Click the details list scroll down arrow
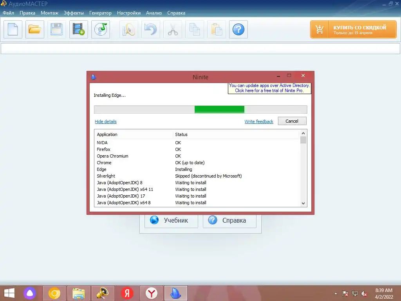The height and width of the screenshot is (301, 401). (x=303, y=203)
